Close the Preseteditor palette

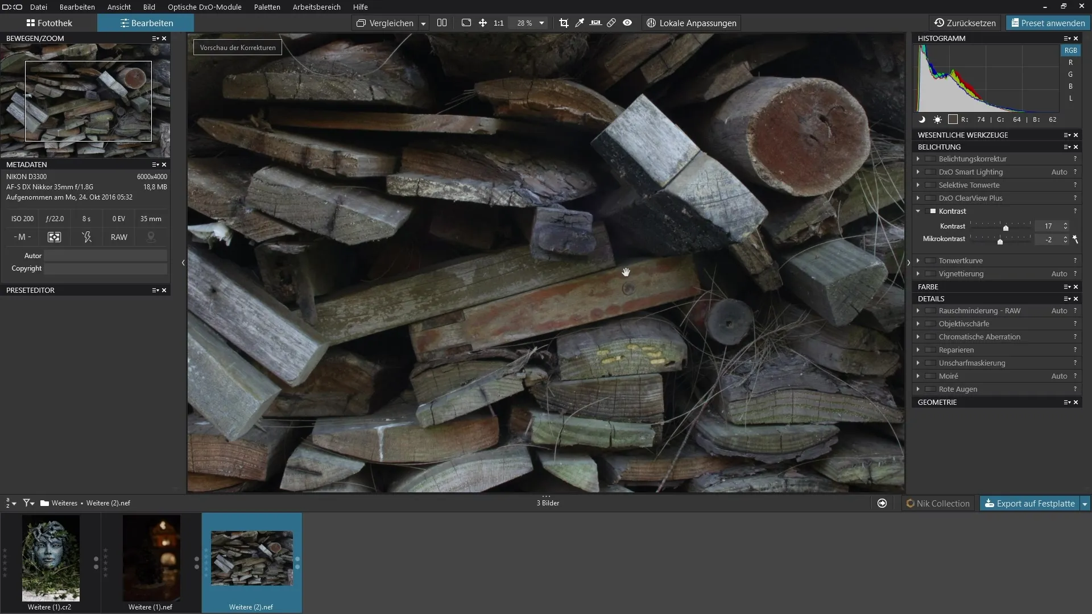164,291
